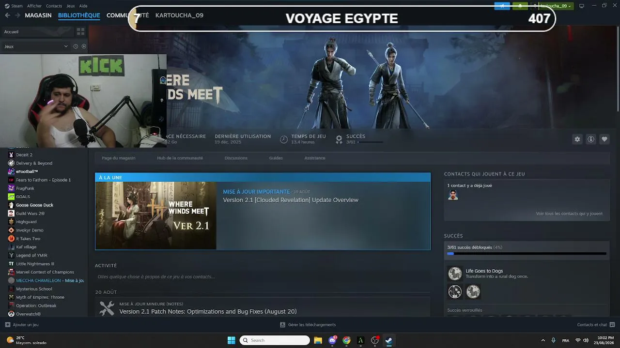Show hidden system tray icons

542,340
